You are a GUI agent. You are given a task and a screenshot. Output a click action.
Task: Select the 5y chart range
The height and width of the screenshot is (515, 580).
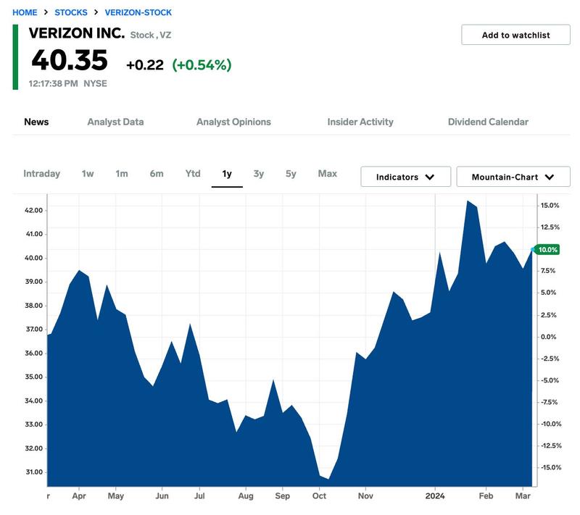click(291, 174)
